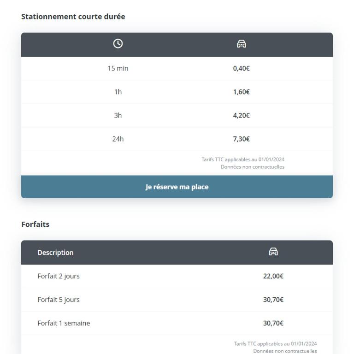Click the "Stationnement courte durée" heading
This screenshot has height=354, width=354.
coord(73,17)
